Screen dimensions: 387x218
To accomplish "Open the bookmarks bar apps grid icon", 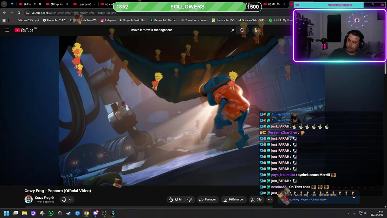I will click(4, 20).
